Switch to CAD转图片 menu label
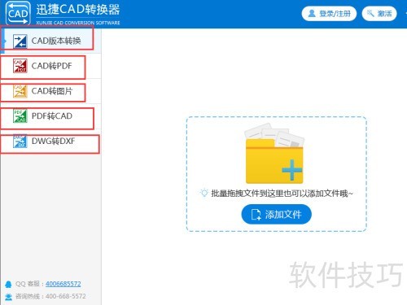The image size is (407, 305). coord(52,91)
